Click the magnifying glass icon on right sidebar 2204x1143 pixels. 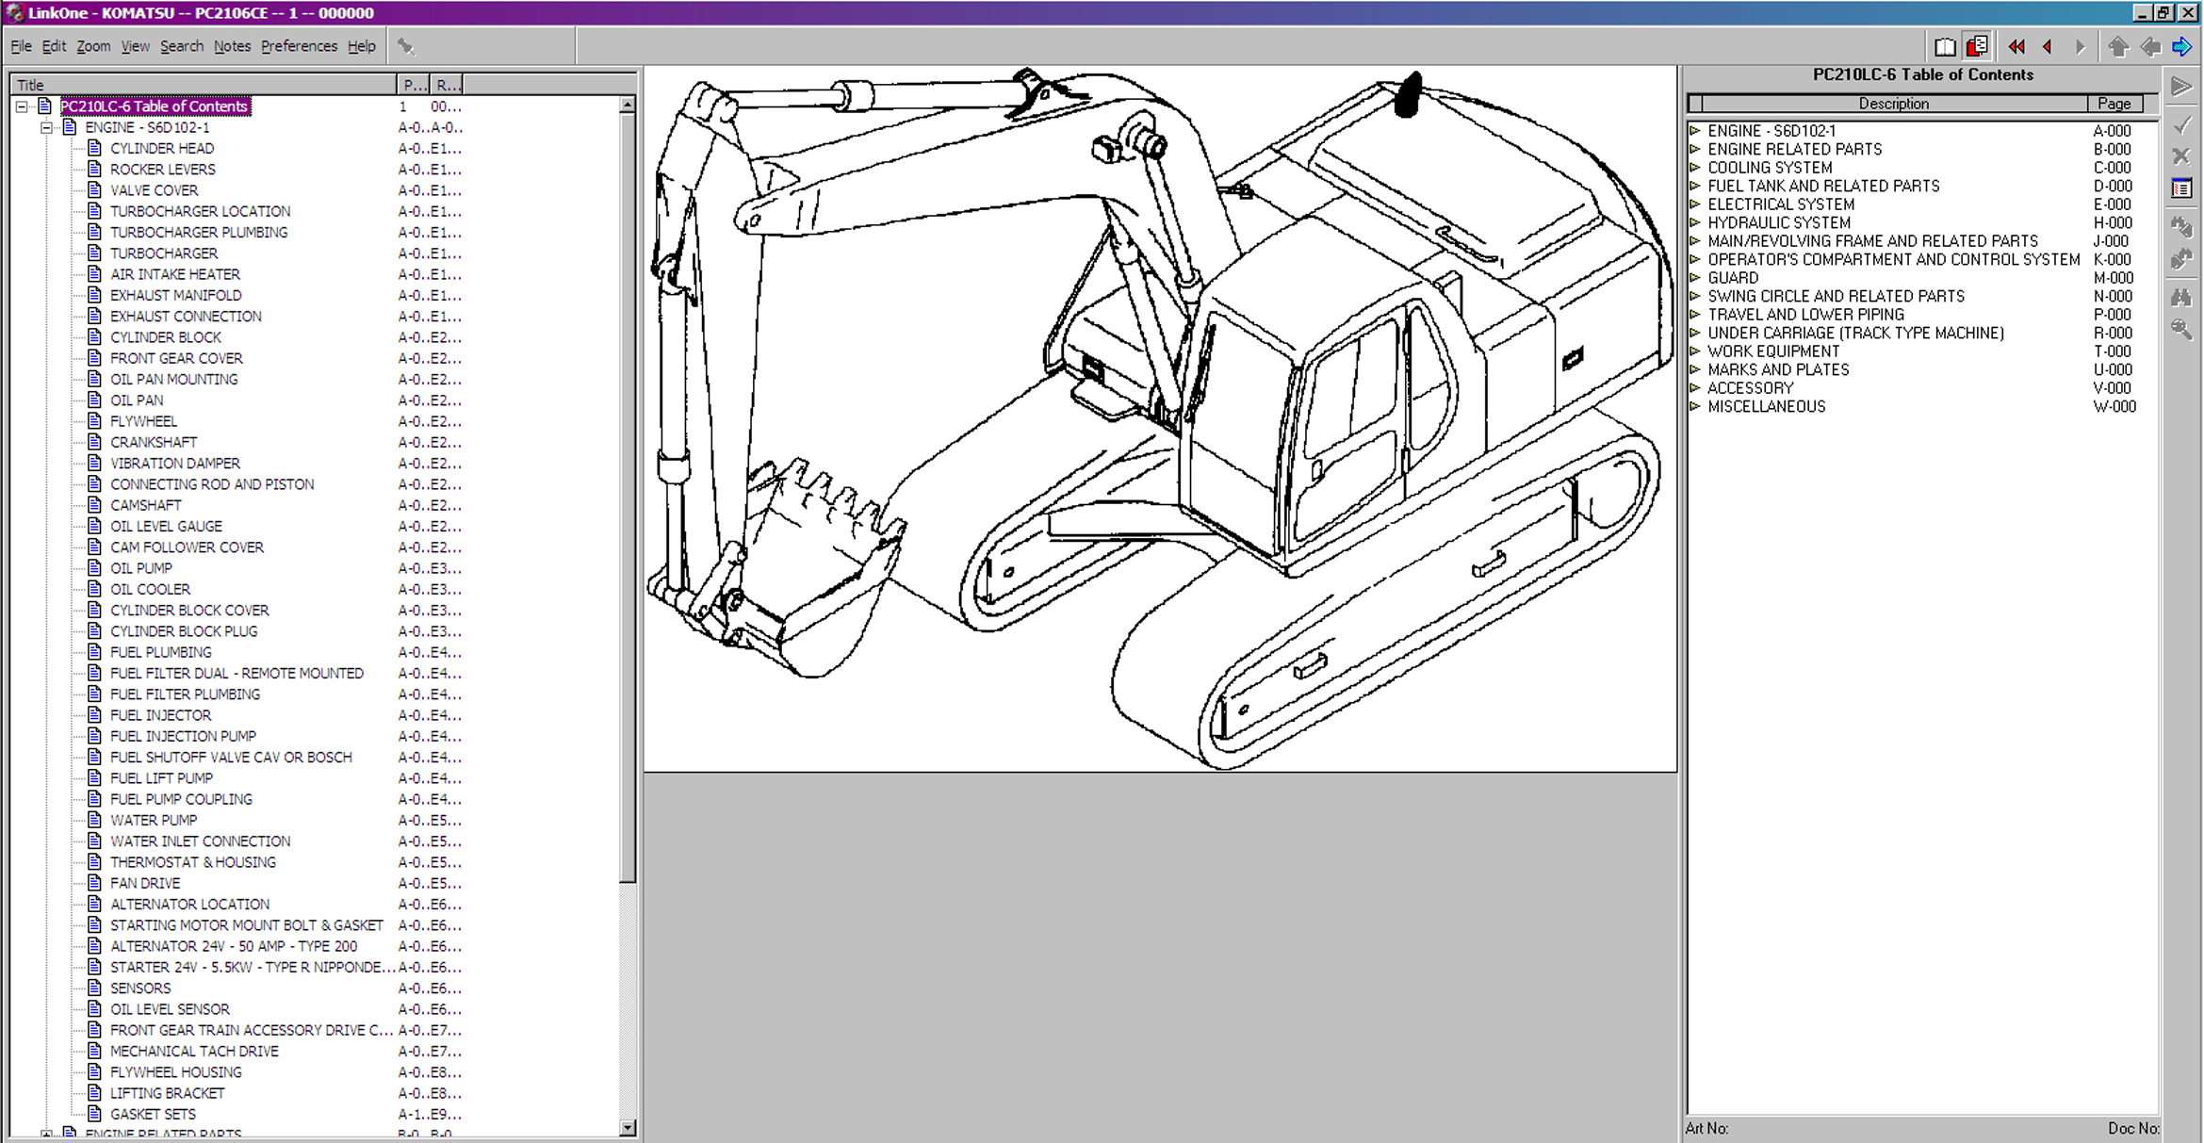click(x=2181, y=329)
